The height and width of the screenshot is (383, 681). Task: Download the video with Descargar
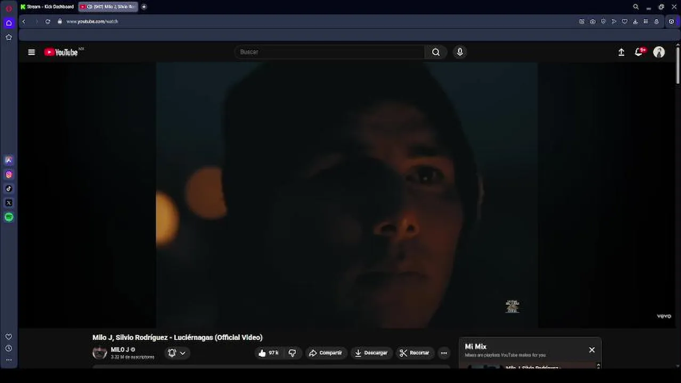[x=371, y=353]
